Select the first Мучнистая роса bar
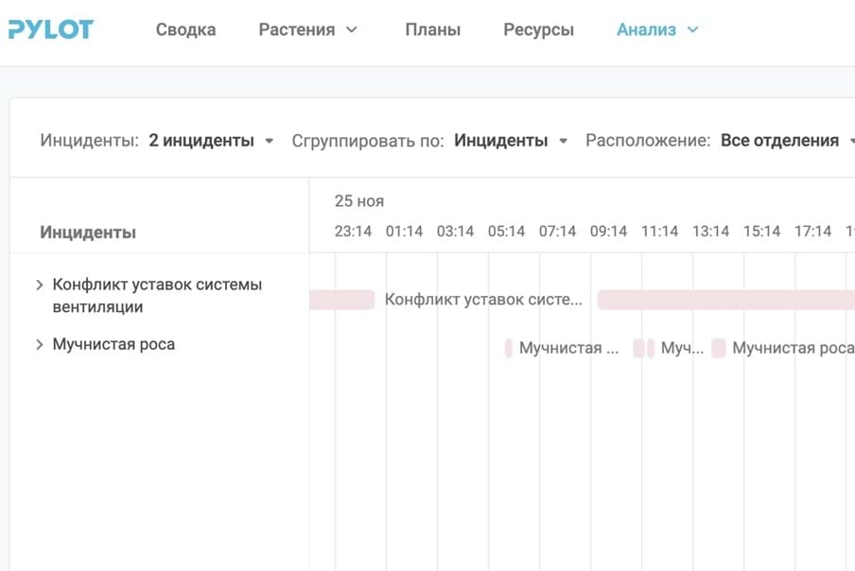Image resolution: width=855 pixels, height=571 pixels. click(509, 349)
